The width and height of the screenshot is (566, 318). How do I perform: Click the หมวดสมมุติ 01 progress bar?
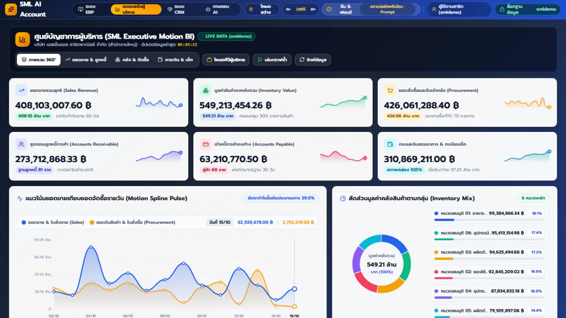tap(489, 220)
